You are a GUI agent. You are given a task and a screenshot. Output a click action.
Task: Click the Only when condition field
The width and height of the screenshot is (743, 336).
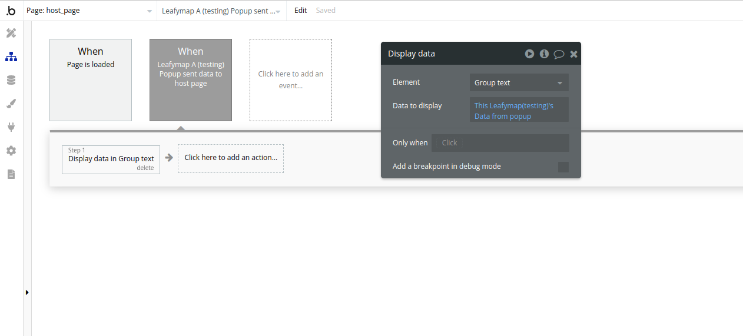coord(500,143)
